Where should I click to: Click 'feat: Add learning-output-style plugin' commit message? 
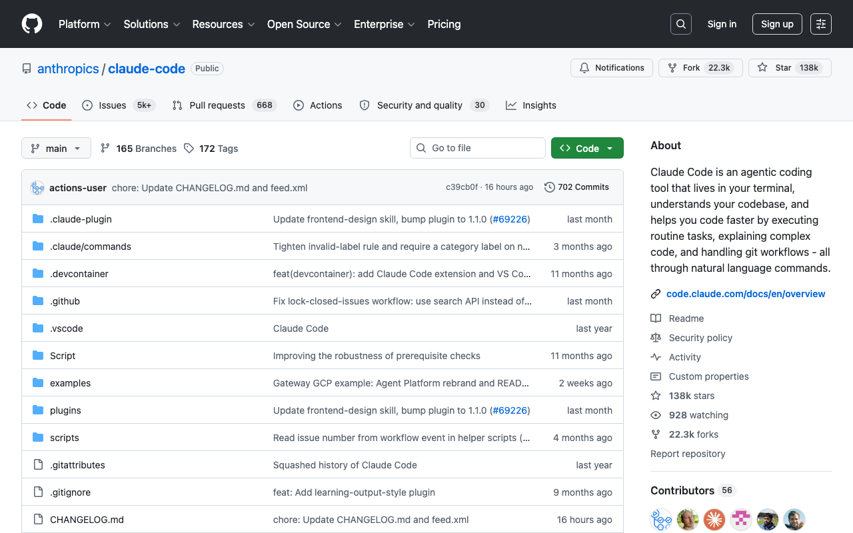coord(354,492)
